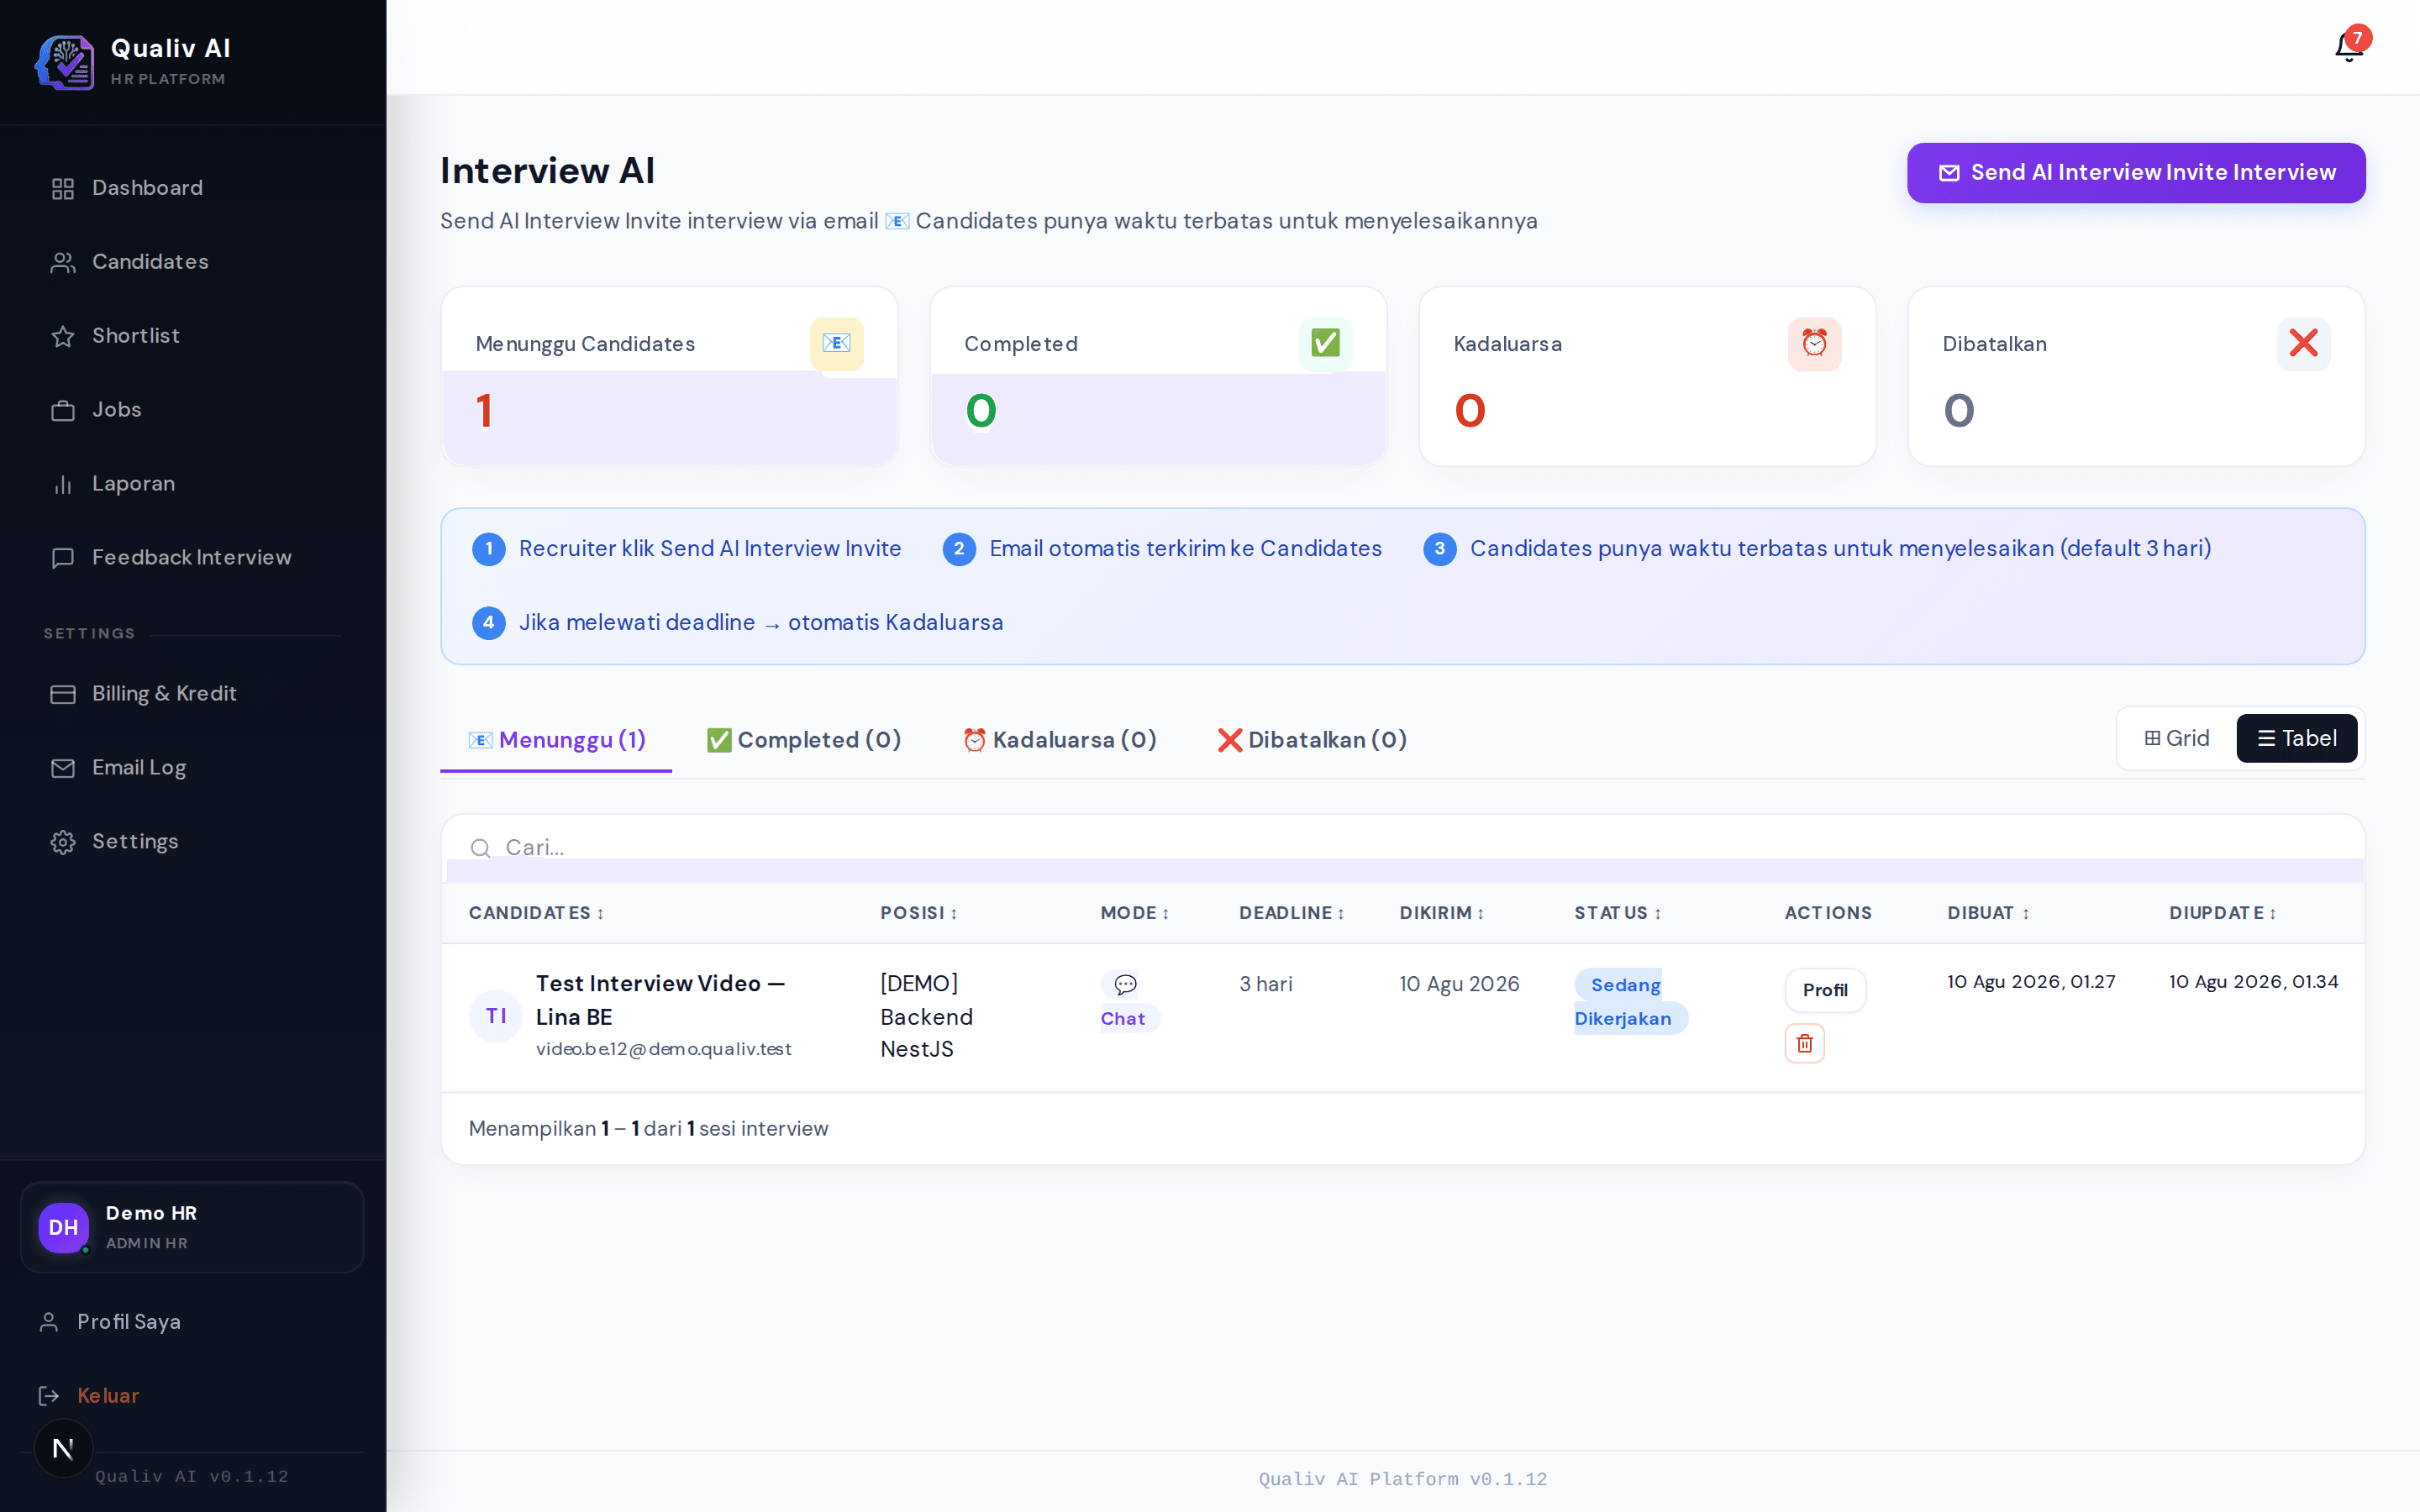
Task: Open Settings from the sidebar
Action: click(x=193, y=842)
